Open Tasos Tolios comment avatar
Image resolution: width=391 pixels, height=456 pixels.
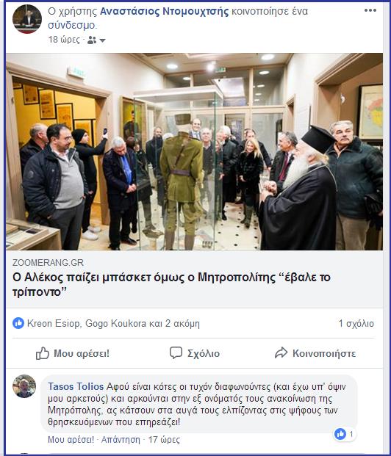click(x=24, y=386)
